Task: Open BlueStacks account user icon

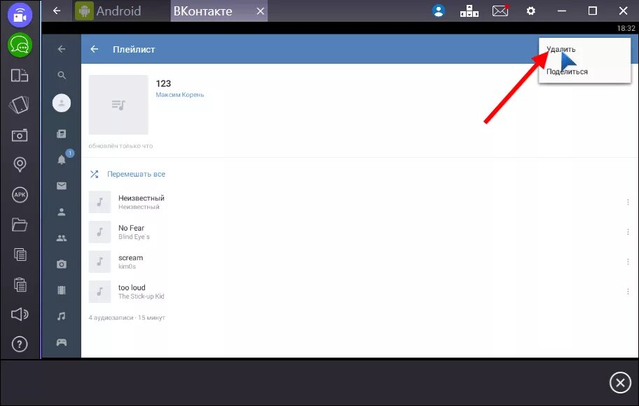Action: click(439, 11)
